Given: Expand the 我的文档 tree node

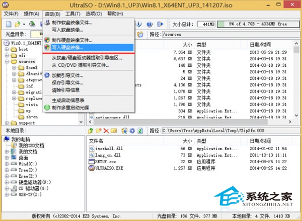Looking at the screenshot, I should click(7, 152).
